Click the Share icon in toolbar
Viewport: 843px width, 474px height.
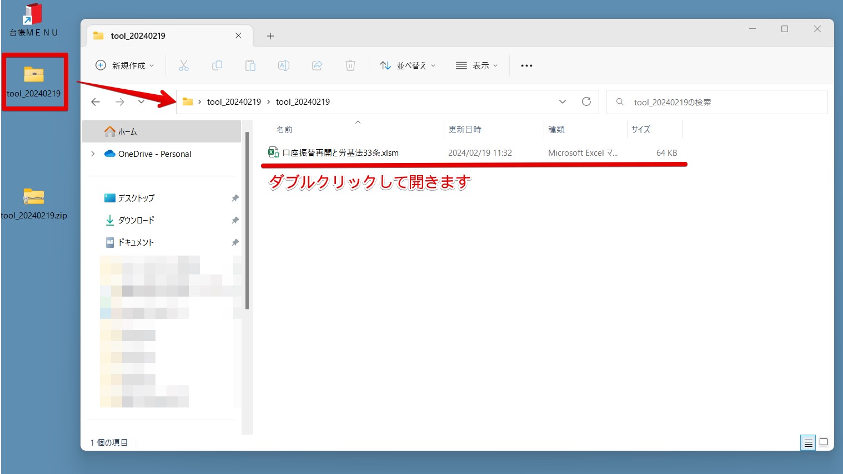[x=317, y=65]
